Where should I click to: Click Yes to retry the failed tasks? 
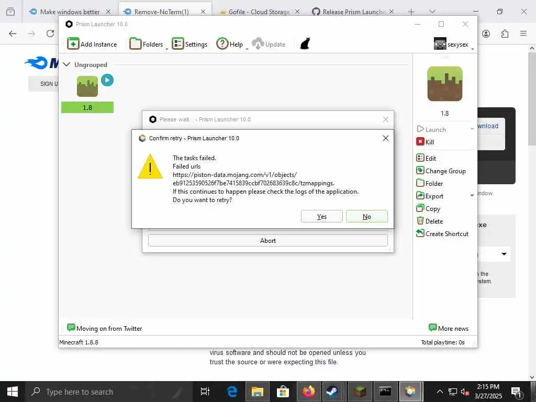tap(322, 216)
